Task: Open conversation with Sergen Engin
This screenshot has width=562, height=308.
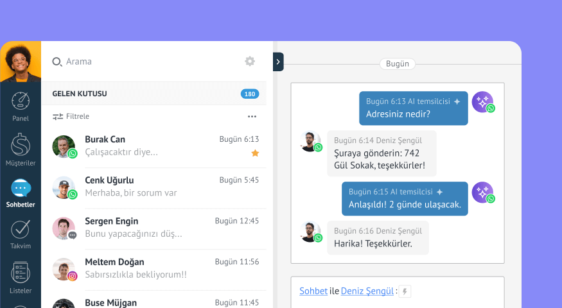Action: [155, 228]
